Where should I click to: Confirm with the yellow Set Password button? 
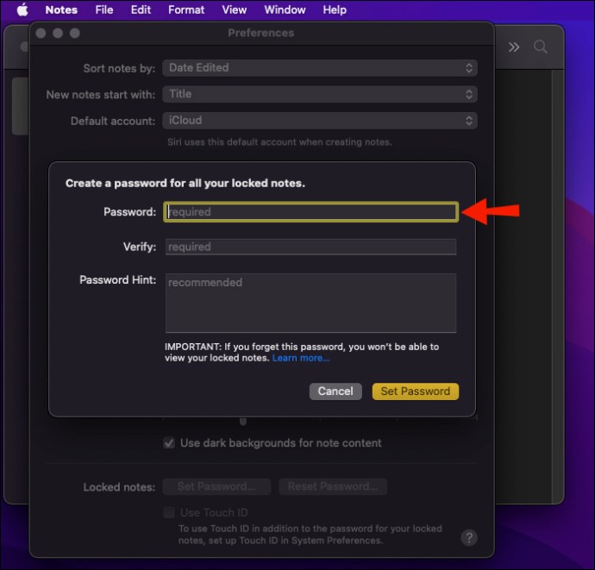pos(416,391)
